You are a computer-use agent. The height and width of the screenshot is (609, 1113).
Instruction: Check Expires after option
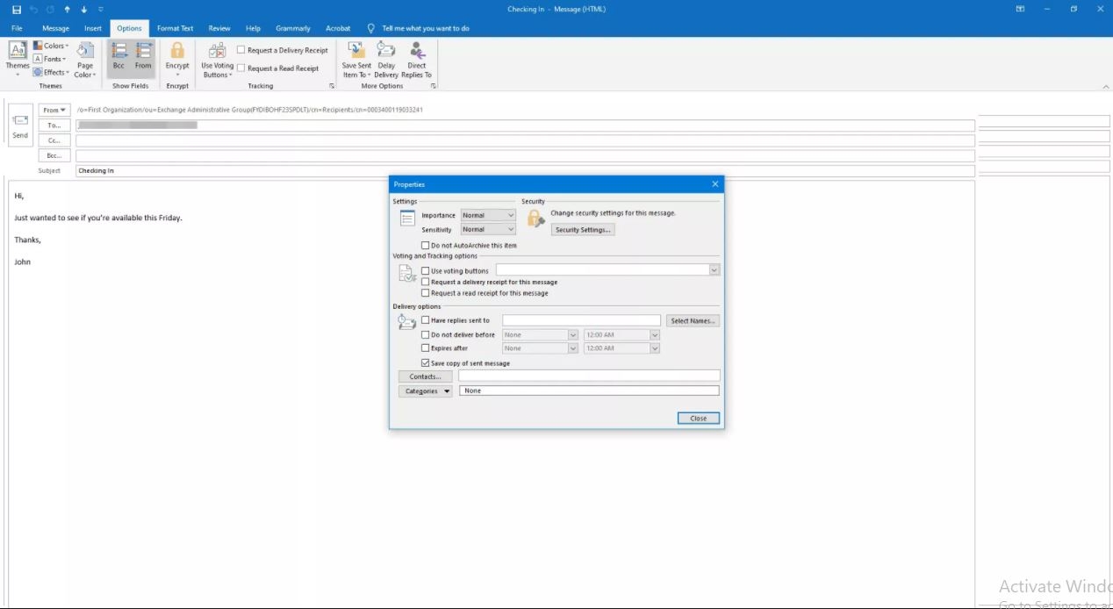tap(426, 348)
